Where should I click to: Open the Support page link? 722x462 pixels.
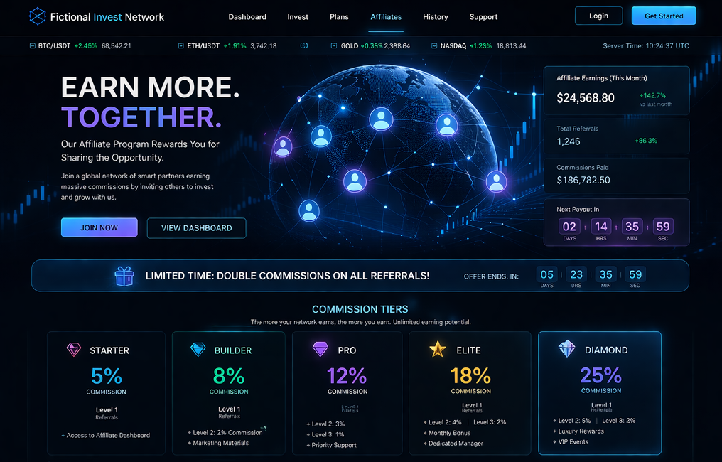[x=483, y=16]
